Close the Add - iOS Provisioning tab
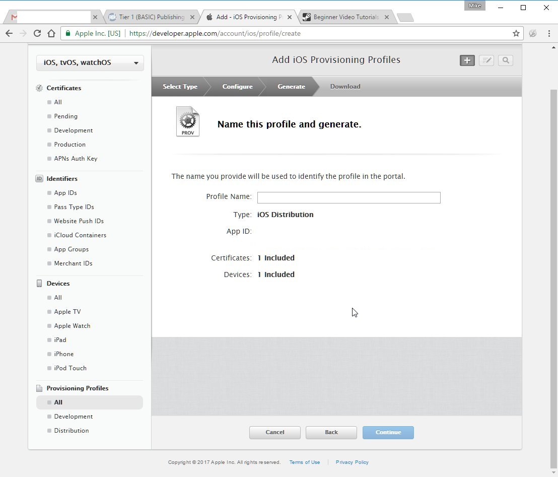558x477 pixels. (290, 17)
